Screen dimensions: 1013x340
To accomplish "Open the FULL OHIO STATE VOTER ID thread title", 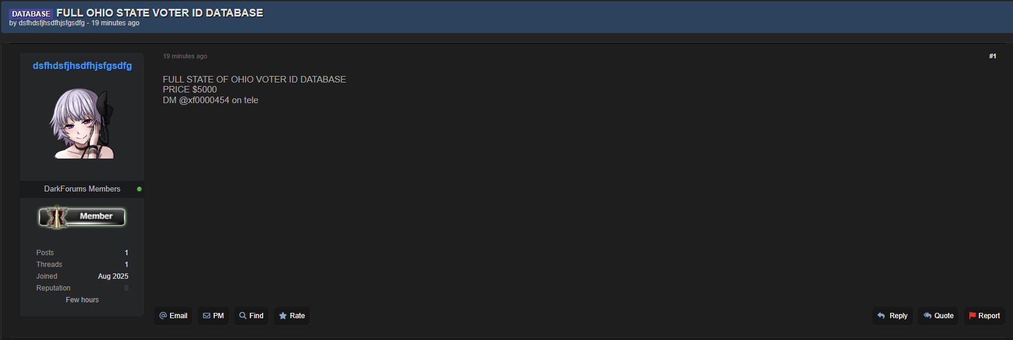I will tap(159, 13).
